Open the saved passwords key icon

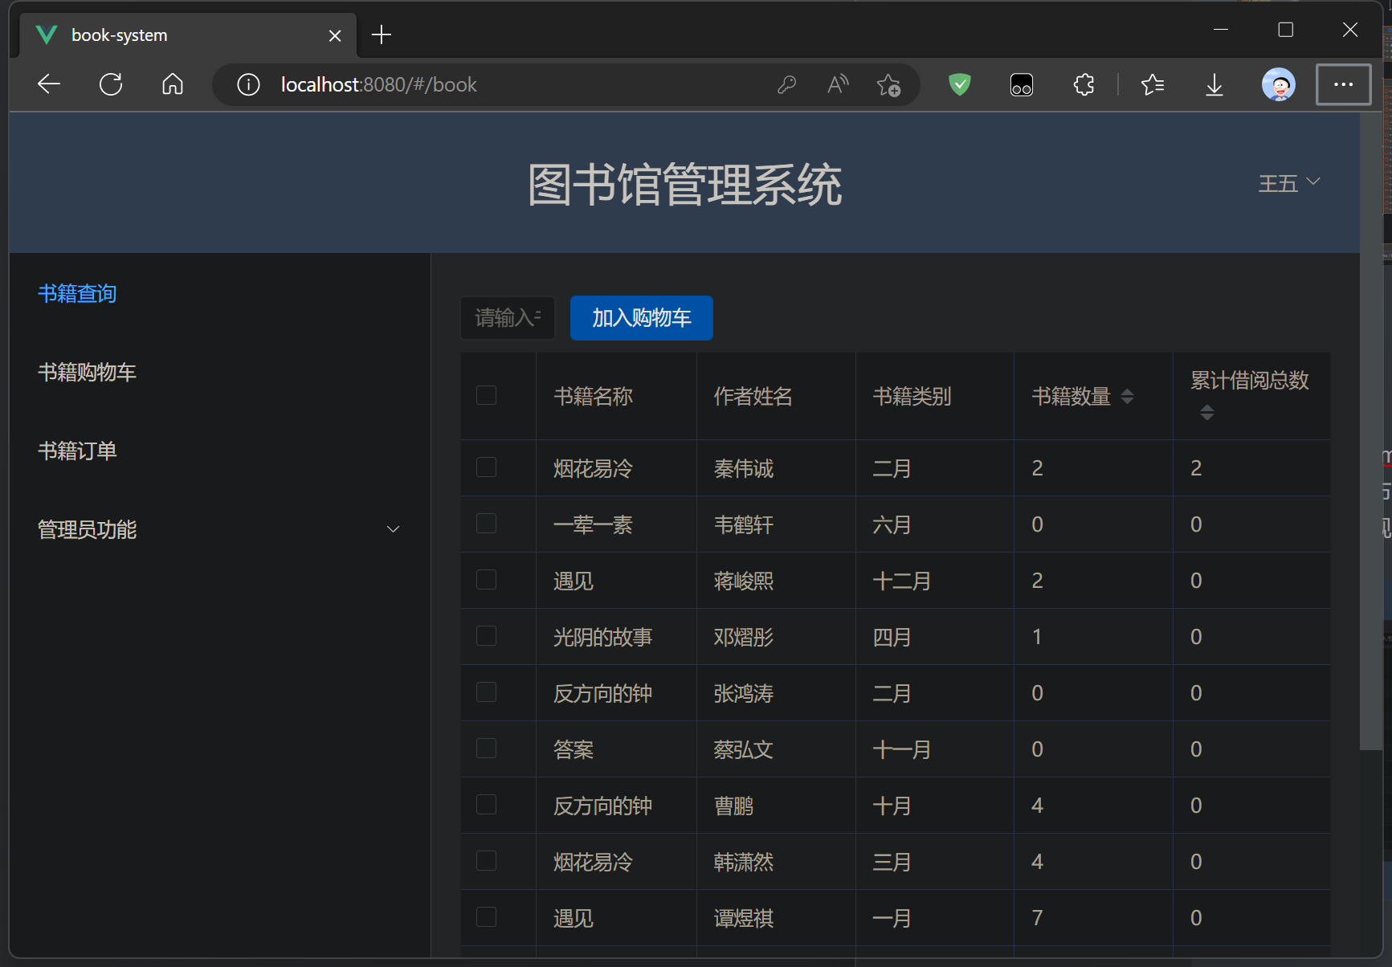pos(787,84)
